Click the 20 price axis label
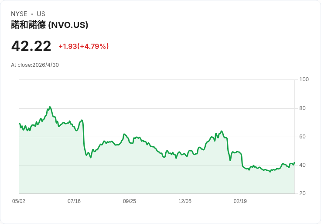The image size is (321, 224). pyautogui.click(x=302, y=193)
